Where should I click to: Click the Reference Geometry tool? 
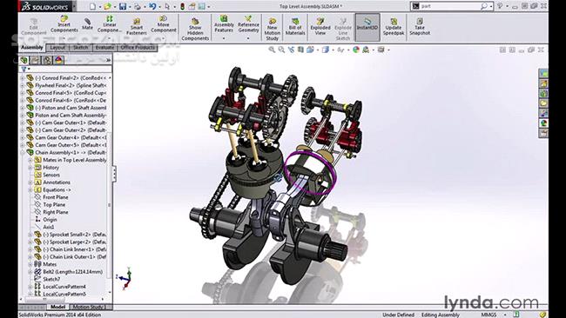tap(248, 23)
